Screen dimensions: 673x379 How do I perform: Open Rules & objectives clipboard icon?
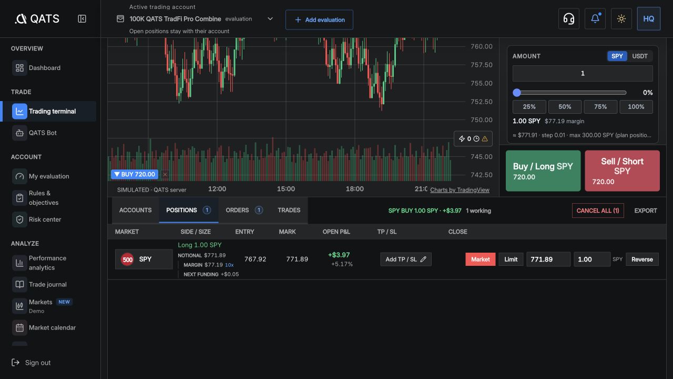coord(19,198)
